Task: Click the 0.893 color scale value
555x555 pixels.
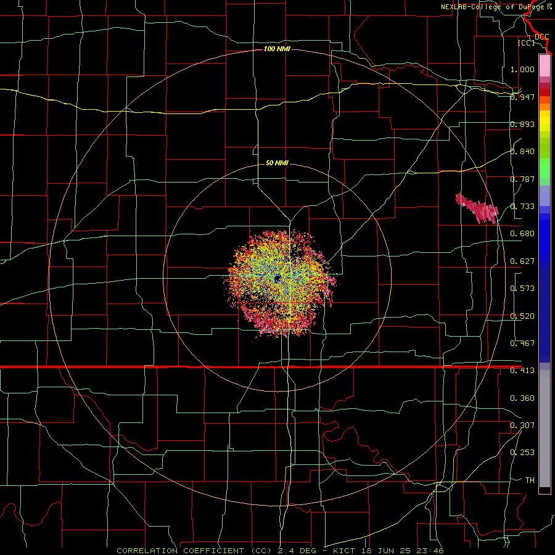Action: click(522, 124)
